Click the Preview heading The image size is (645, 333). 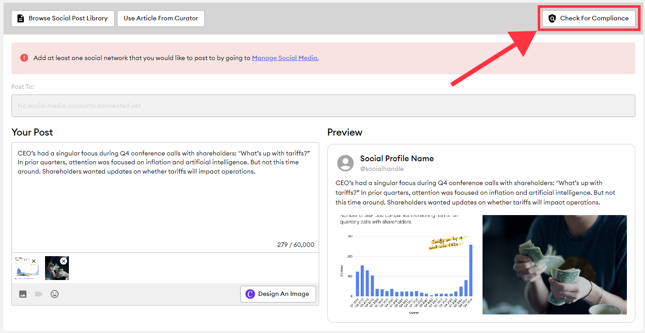tap(345, 132)
